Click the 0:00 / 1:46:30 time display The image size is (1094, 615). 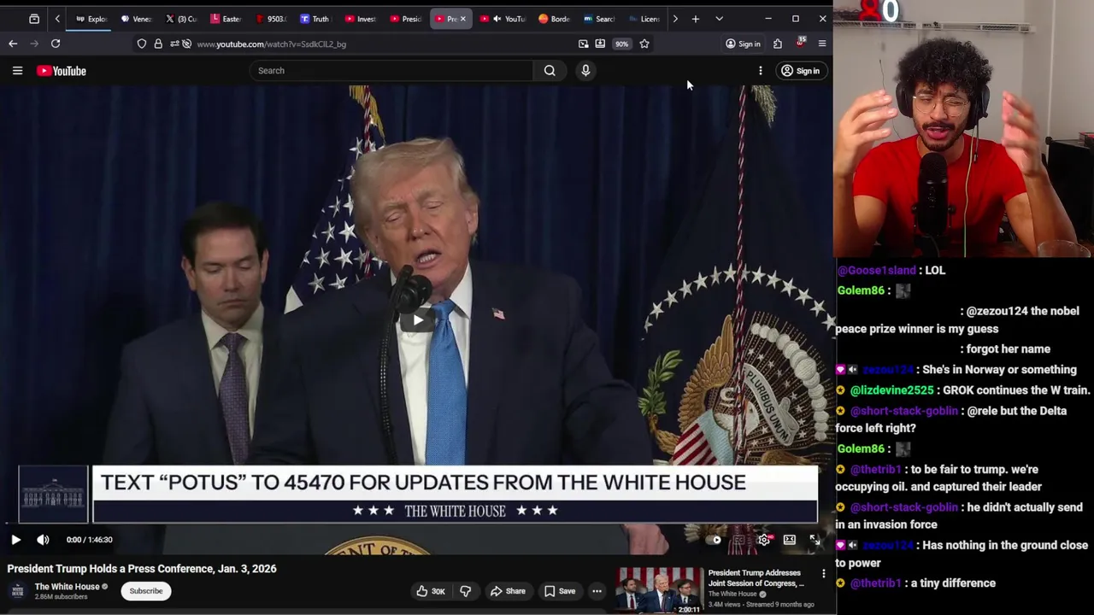[x=90, y=540]
